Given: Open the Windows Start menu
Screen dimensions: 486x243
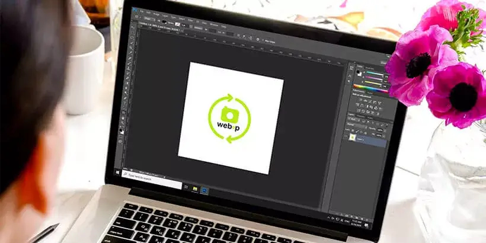Looking at the screenshot, I should click(117, 172).
